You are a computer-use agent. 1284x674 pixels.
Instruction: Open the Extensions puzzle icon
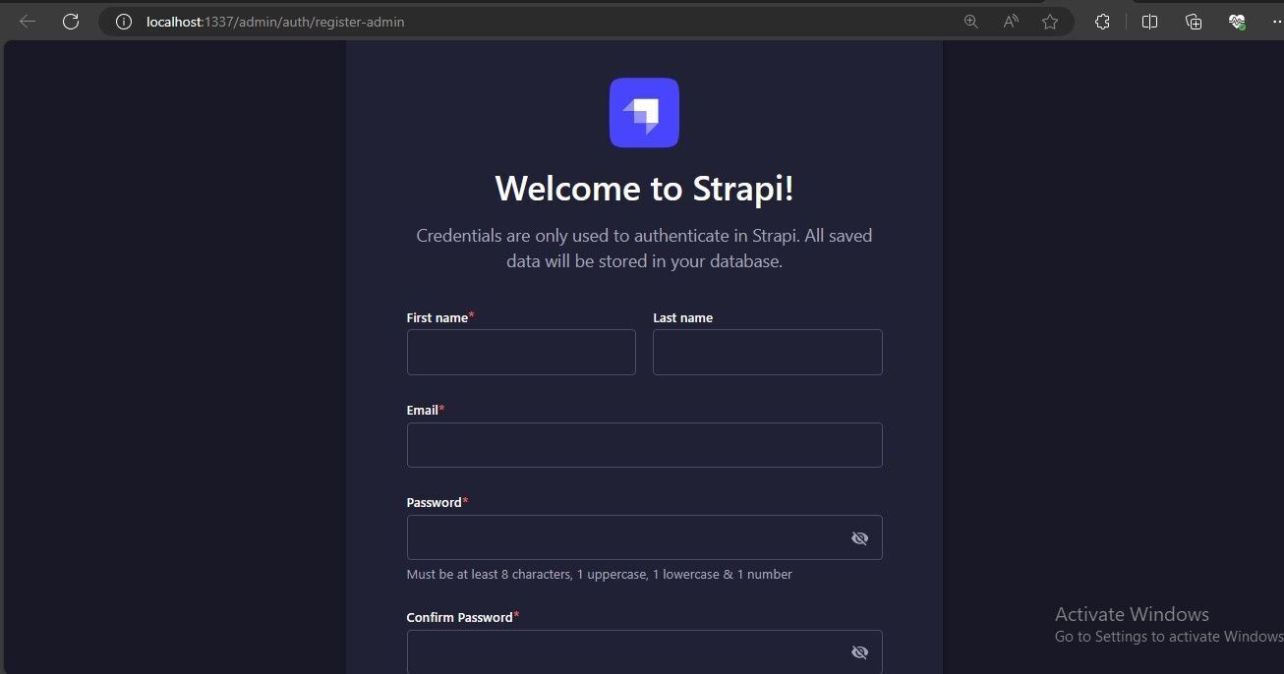1102,21
